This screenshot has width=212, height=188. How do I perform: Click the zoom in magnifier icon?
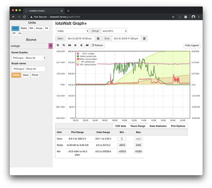[x=58, y=45]
